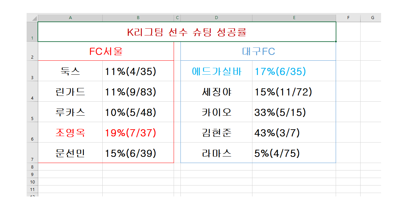The height and width of the screenshot is (221, 393).
Task: Select the cell showing 19%(7/37)
Action: (x=138, y=133)
